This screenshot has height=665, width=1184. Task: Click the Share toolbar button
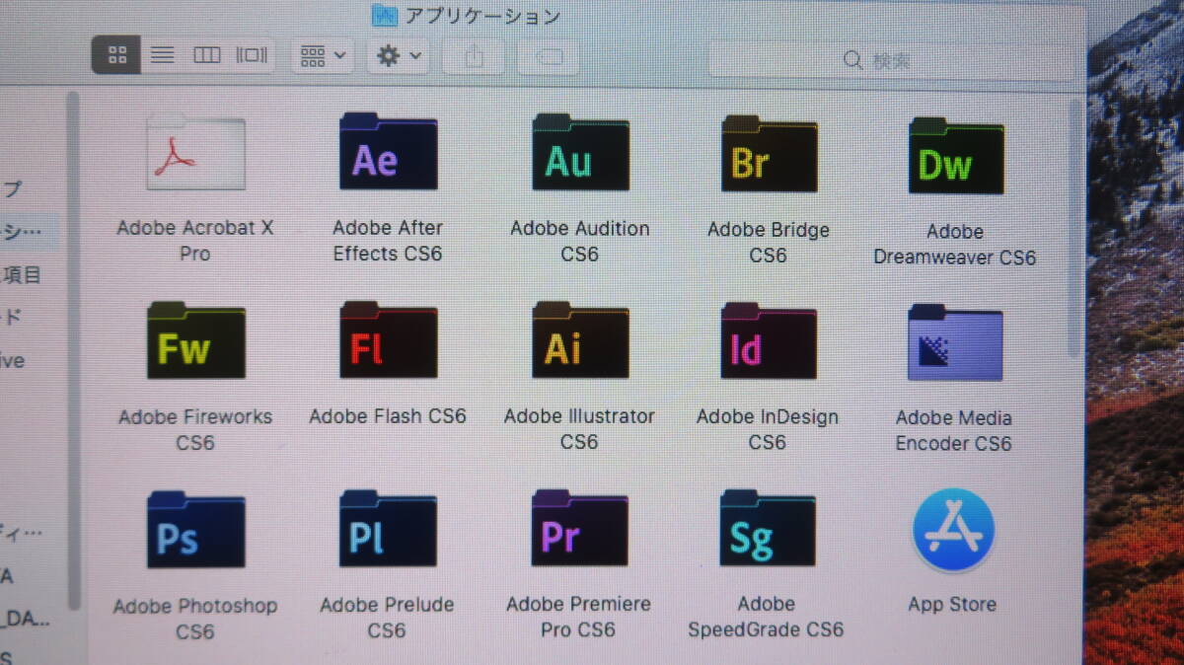pyautogui.click(x=474, y=57)
